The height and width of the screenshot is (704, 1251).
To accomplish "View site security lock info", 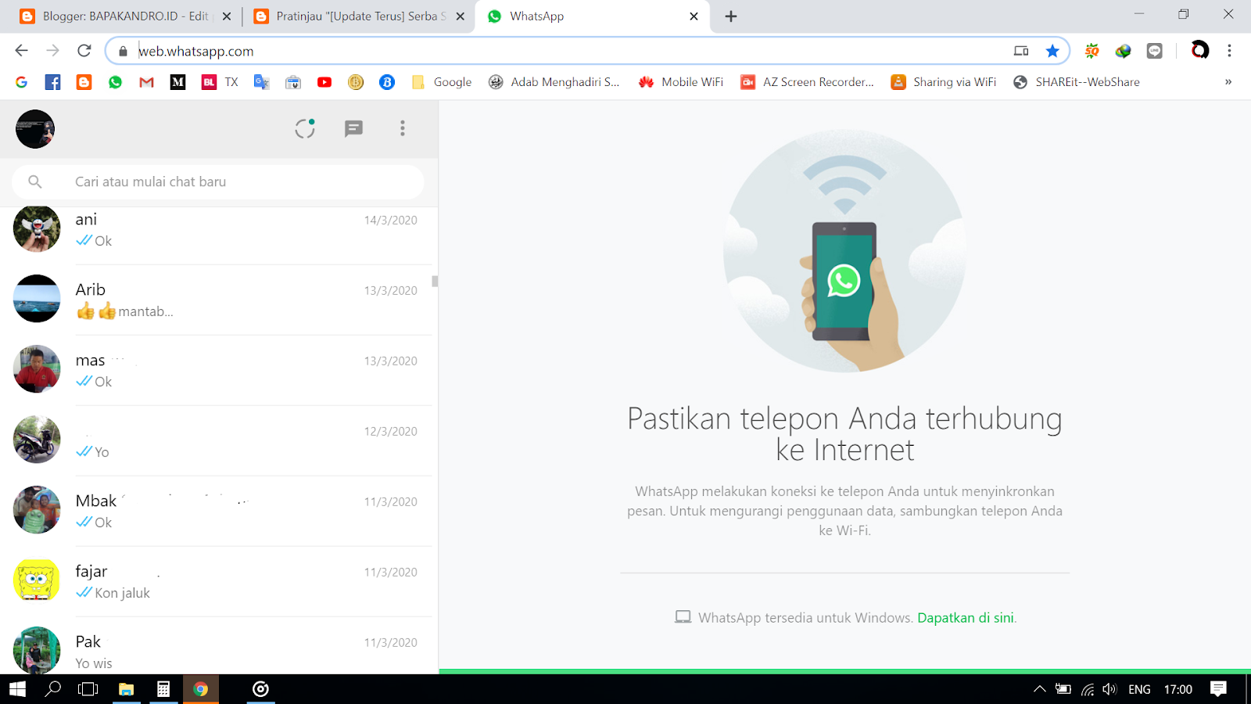I will [x=123, y=51].
